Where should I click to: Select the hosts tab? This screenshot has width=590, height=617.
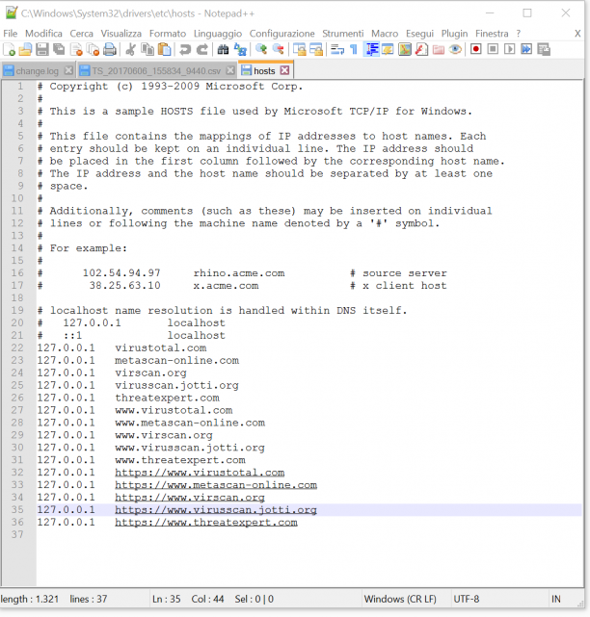tap(264, 71)
